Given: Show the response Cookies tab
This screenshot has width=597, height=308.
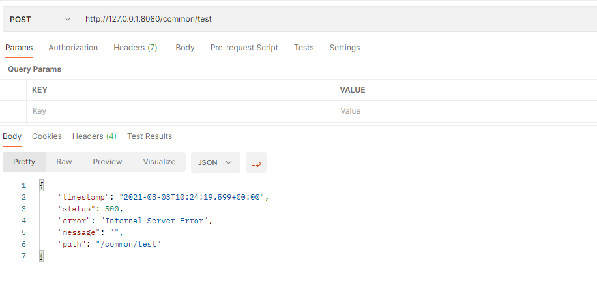Looking at the screenshot, I should pos(47,136).
